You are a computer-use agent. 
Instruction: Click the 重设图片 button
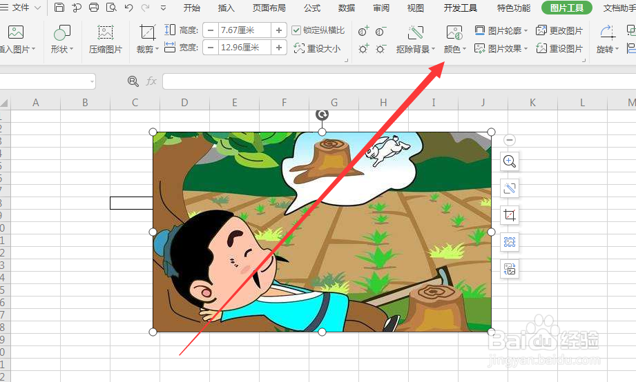click(x=559, y=48)
